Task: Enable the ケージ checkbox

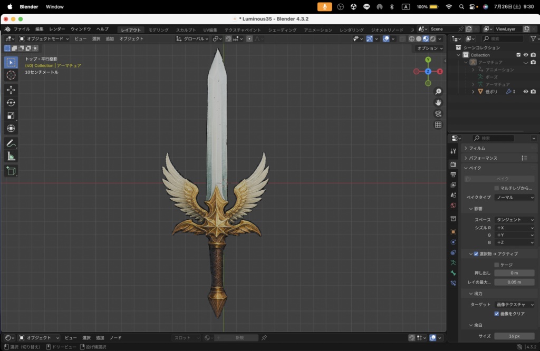Action: coord(497,265)
